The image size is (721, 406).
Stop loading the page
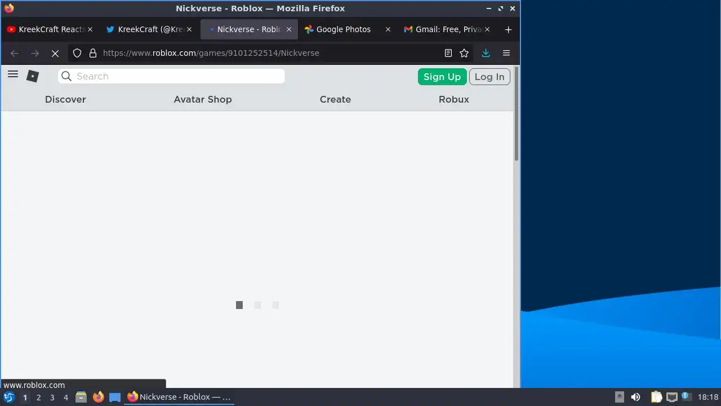coord(55,53)
